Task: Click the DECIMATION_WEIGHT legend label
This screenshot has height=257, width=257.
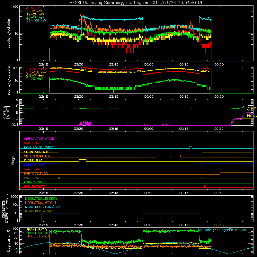Action: point(41,203)
